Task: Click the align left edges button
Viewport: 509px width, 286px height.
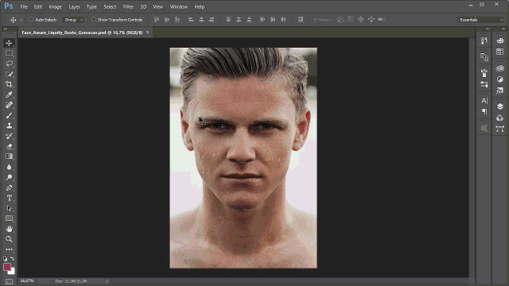Action: tap(191, 20)
